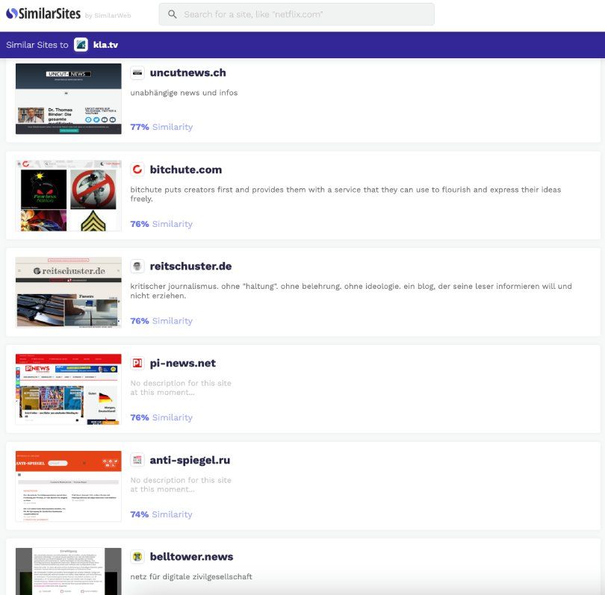Open the belltower.news site link
This screenshot has height=595, width=605.
click(191, 557)
